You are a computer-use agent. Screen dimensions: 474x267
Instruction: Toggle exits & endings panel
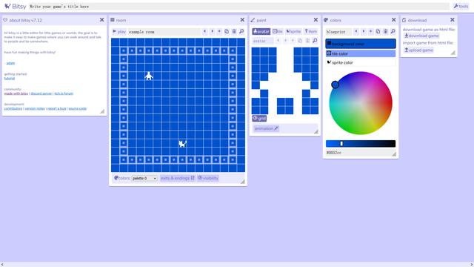pyautogui.click(x=178, y=178)
